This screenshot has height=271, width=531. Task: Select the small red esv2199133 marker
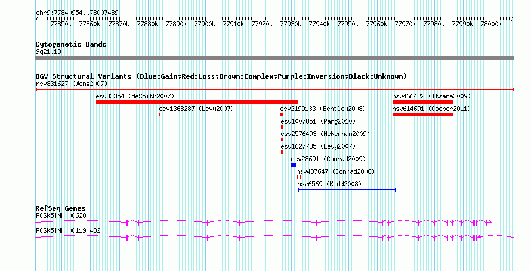pyautogui.click(x=282, y=115)
